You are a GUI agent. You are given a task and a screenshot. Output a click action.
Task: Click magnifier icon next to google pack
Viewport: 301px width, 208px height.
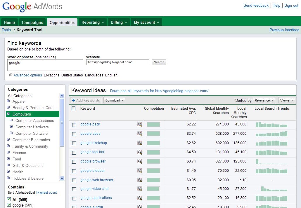pos(140,125)
